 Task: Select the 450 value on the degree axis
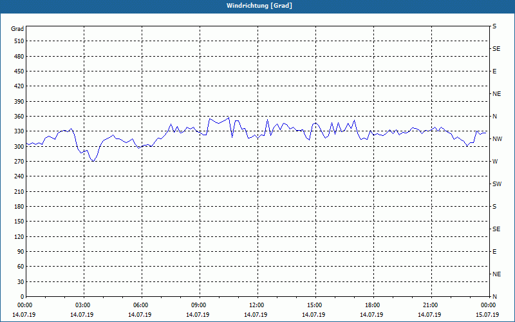19,71
